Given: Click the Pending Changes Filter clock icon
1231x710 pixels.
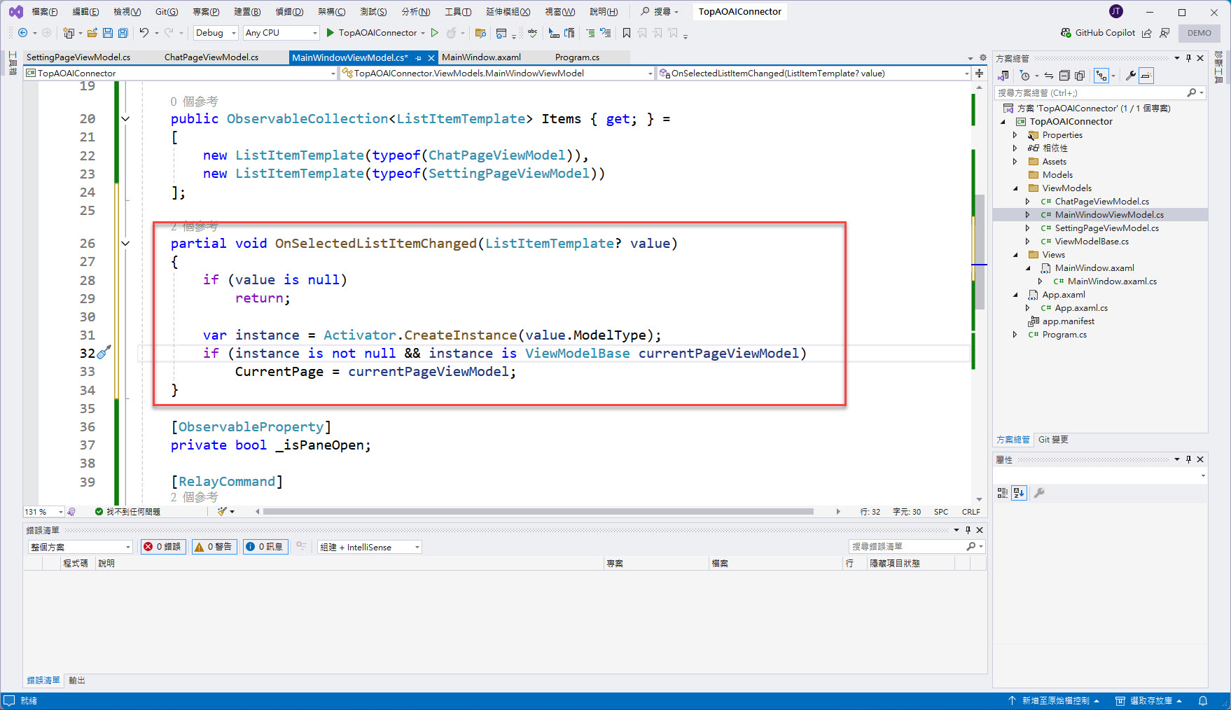Looking at the screenshot, I should (1025, 76).
